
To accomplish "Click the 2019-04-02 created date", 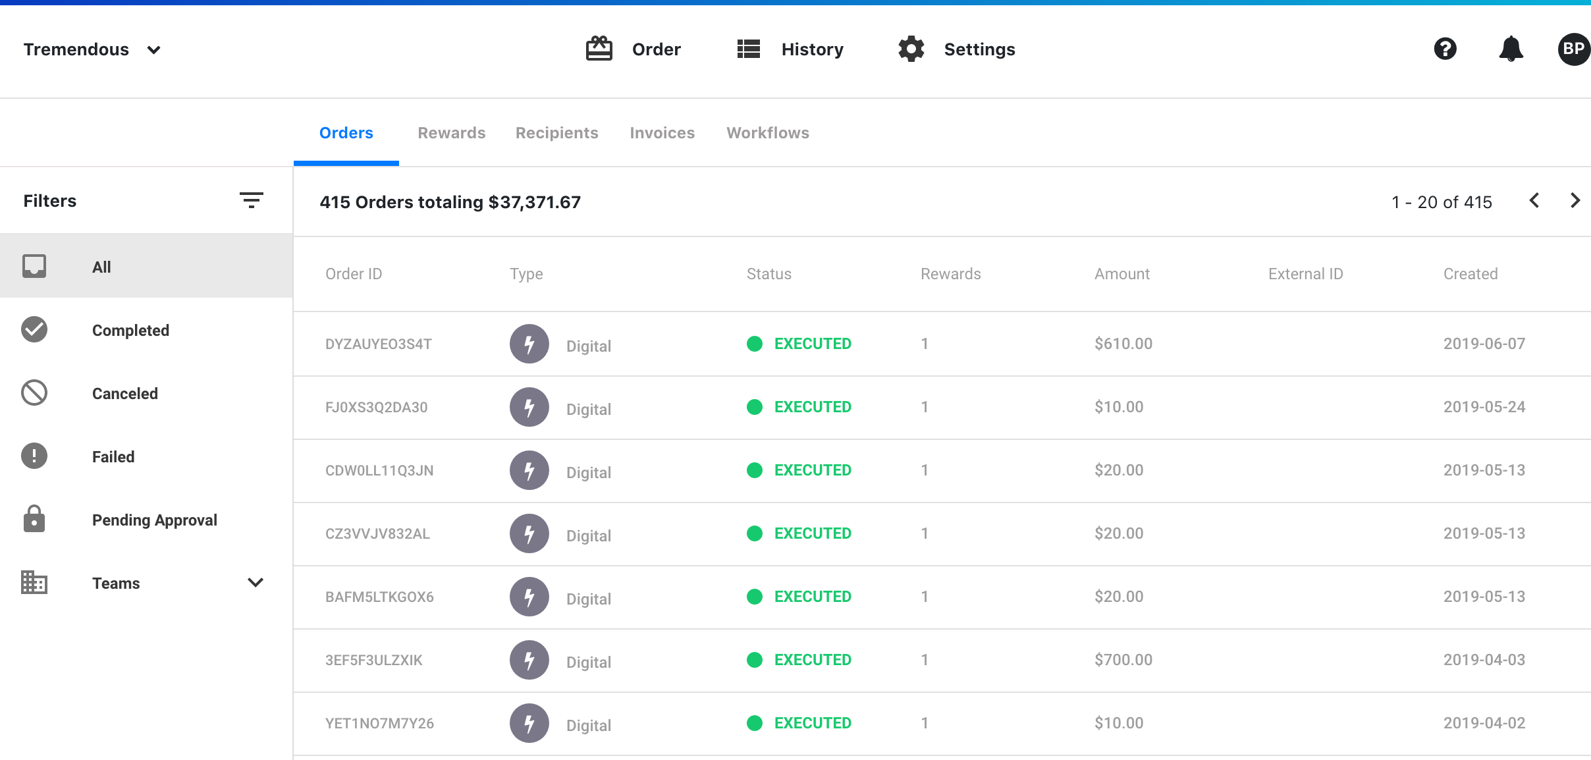I will click(x=1484, y=723).
